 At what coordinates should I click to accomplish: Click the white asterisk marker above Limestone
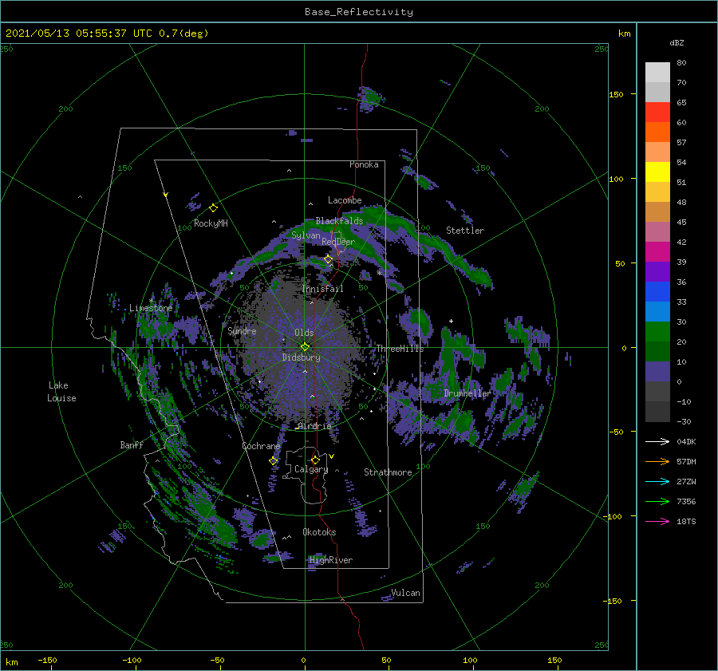coord(151,301)
